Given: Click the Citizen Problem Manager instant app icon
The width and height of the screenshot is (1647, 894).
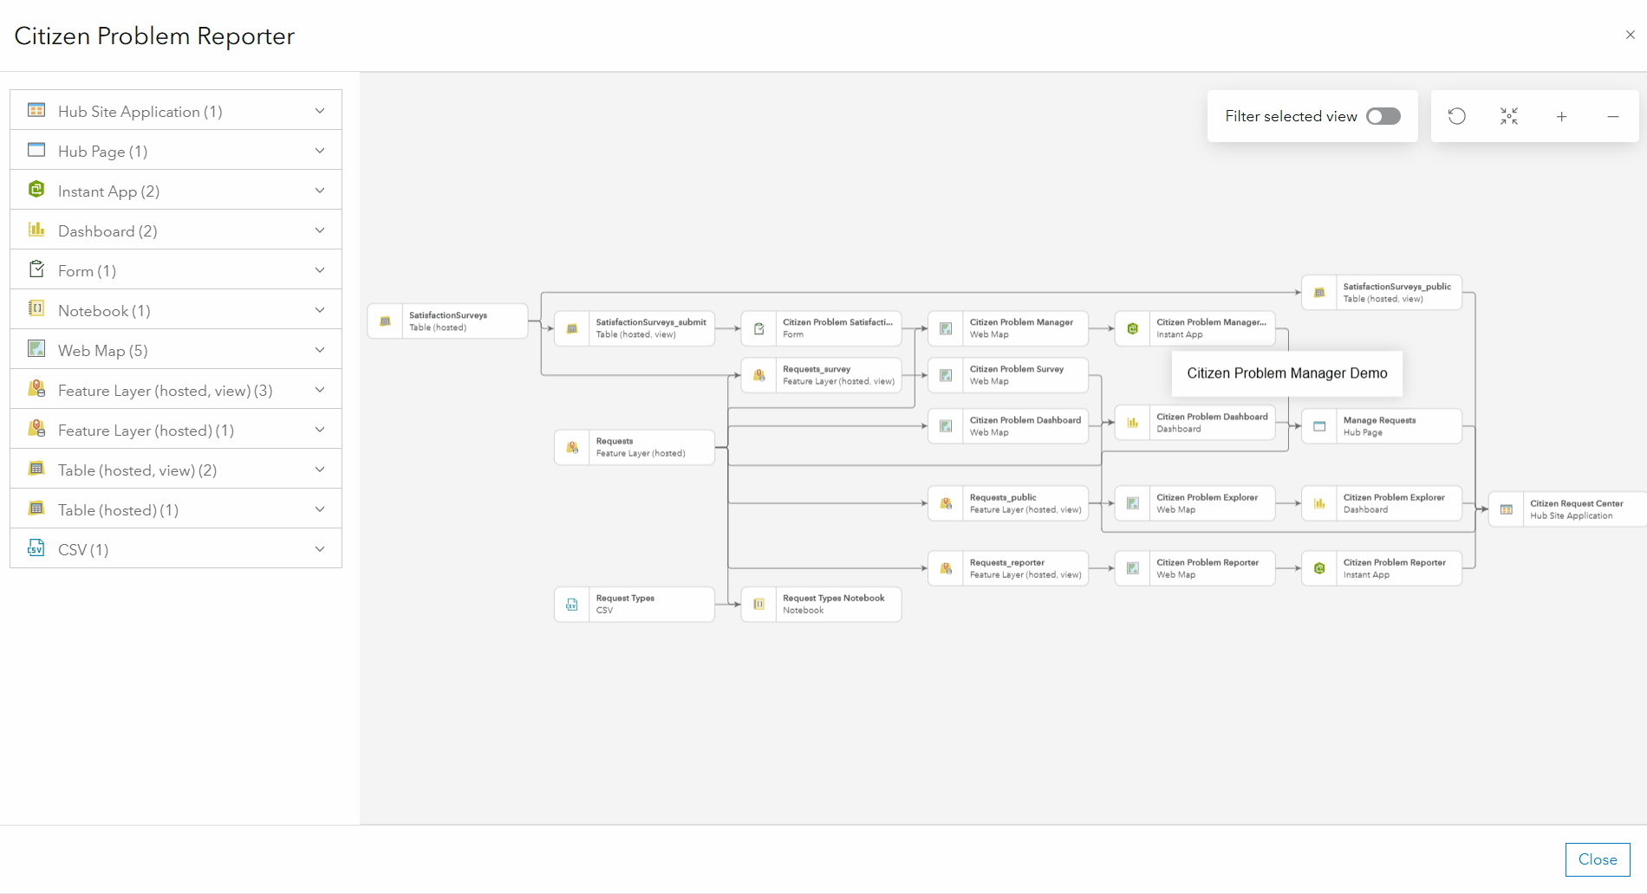Looking at the screenshot, I should [x=1132, y=328].
